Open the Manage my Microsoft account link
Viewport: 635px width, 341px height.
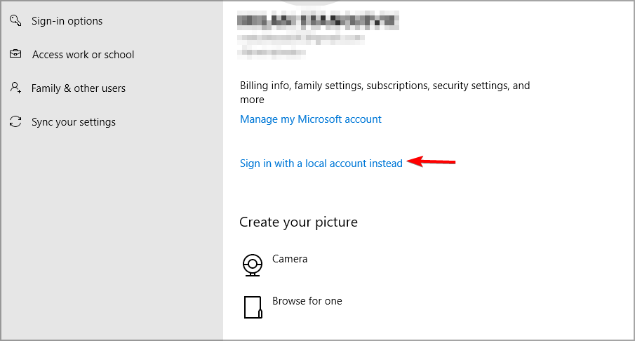point(311,119)
